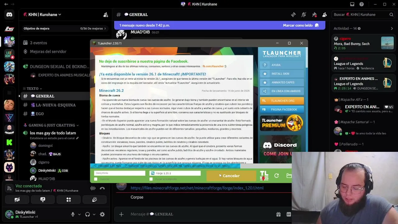The height and width of the screenshot is (224, 398).
Task: Start an activity from voice panel
Action: (x=69, y=200)
